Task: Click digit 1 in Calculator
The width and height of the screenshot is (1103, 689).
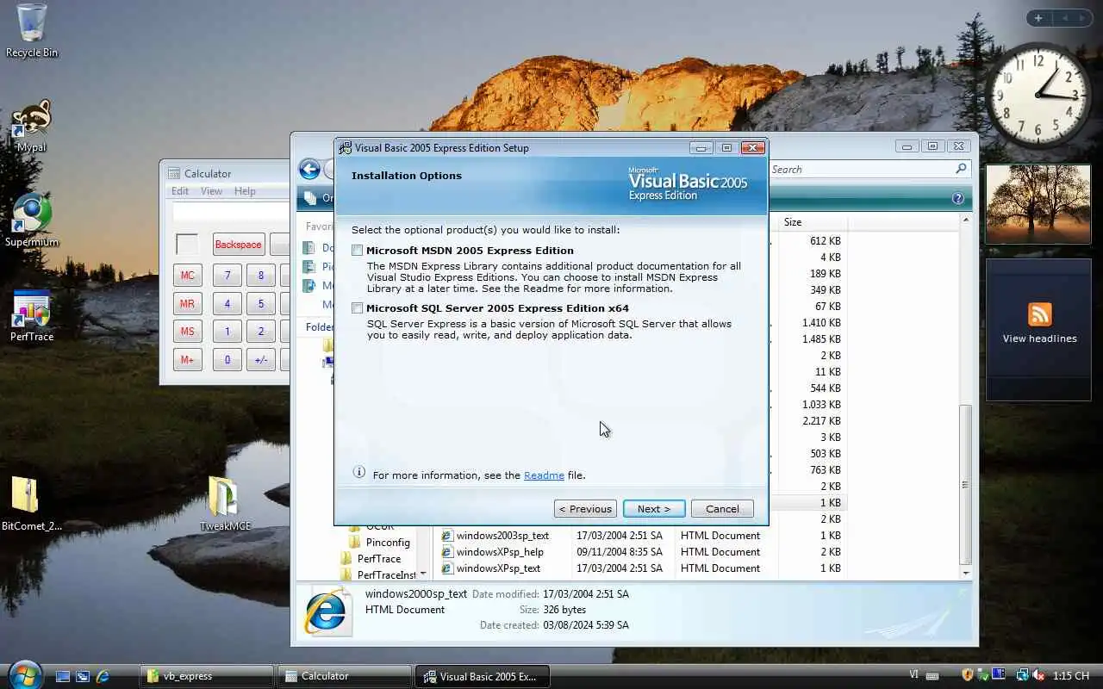Action: click(227, 332)
